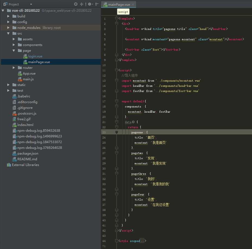Expand the test folder
252x249 pixels.
tap(8, 91)
